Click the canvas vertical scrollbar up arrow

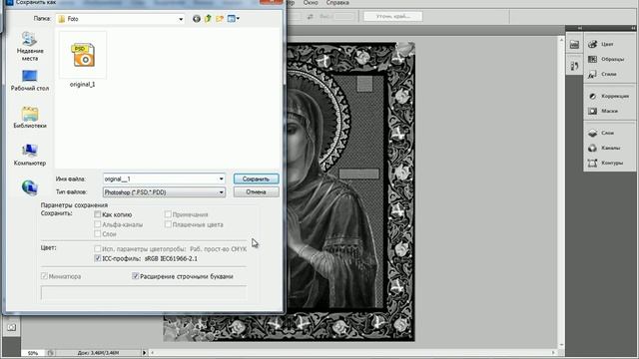(561, 40)
